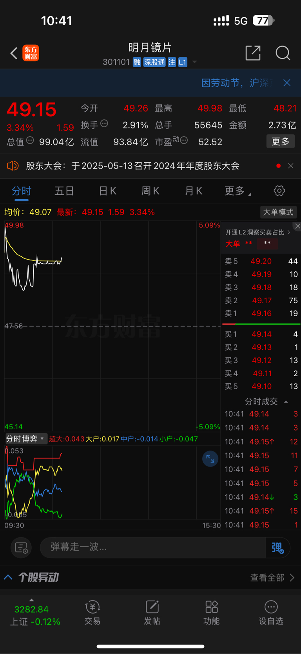Select 买5 price 49.10 row
This screenshot has height=654, width=301.
pos(261,387)
